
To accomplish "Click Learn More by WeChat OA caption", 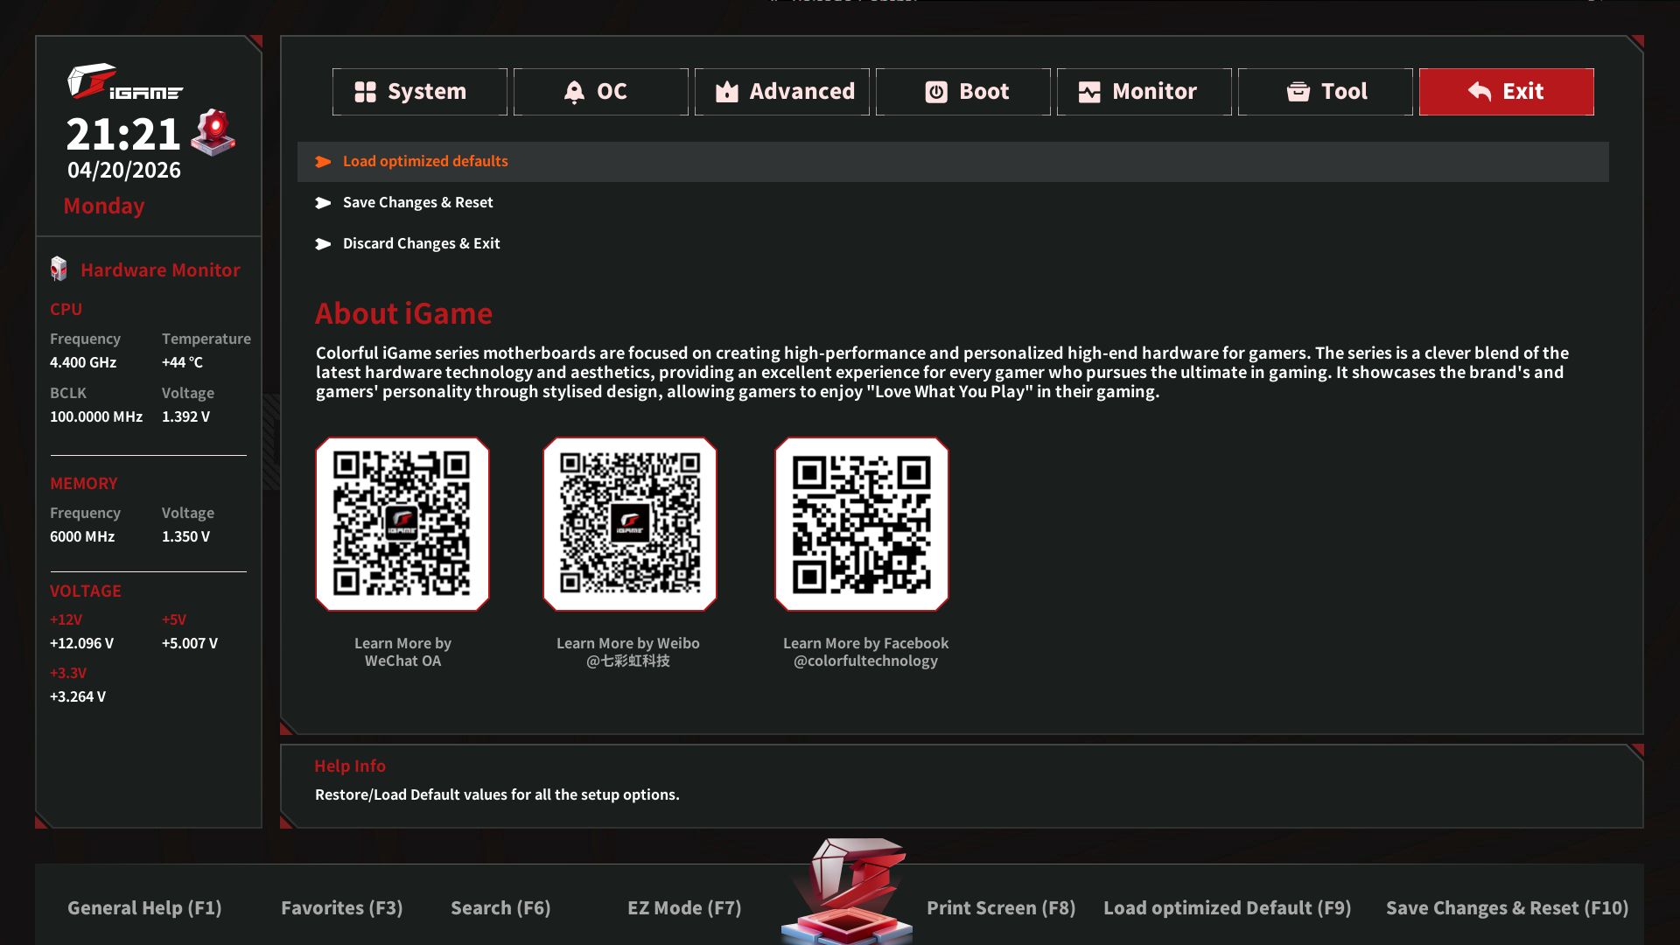I will coord(402,652).
